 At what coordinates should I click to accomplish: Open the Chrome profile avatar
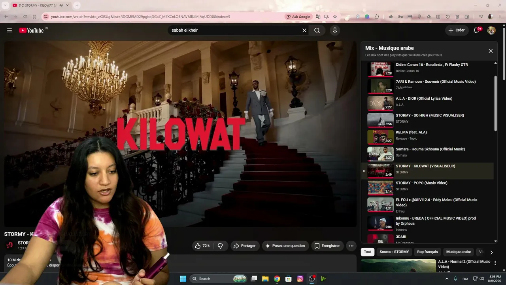point(491,17)
